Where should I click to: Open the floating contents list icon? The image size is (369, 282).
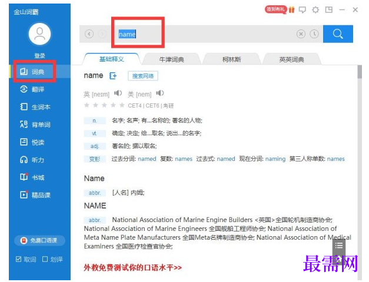tap(339, 246)
